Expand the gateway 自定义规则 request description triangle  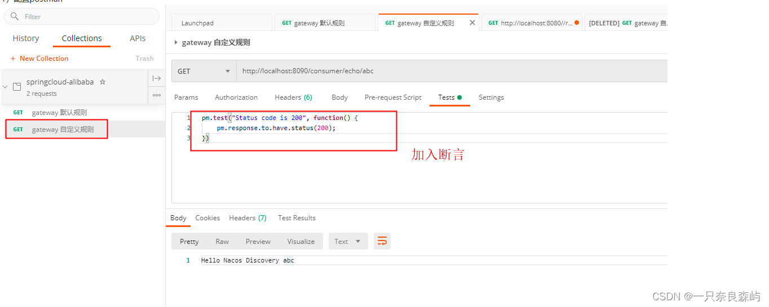pyautogui.click(x=176, y=42)
